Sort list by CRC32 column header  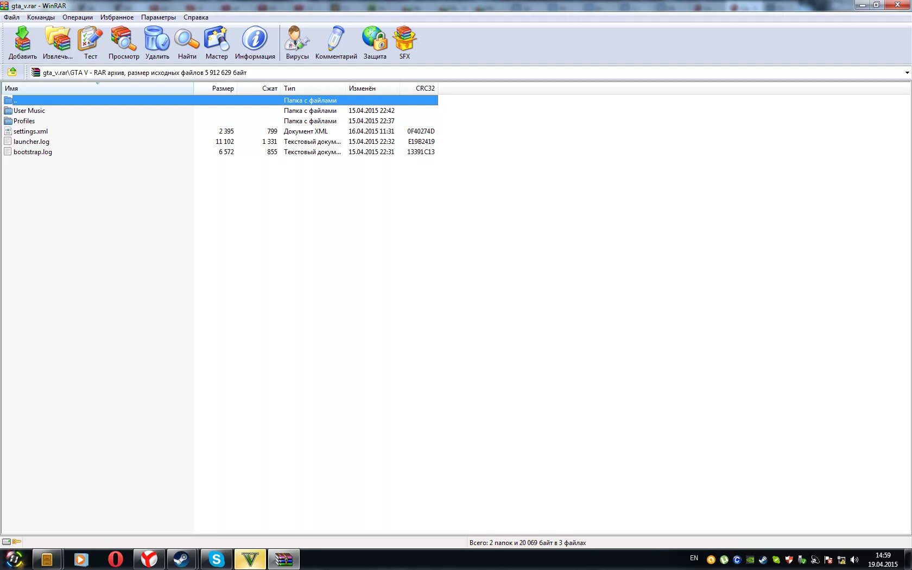[419, 88]
